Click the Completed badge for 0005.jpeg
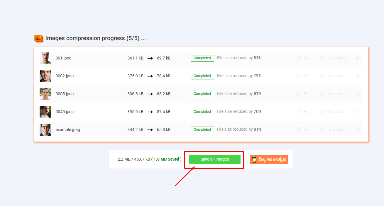The width and height of the screenshot is (384, 206). 202,94
